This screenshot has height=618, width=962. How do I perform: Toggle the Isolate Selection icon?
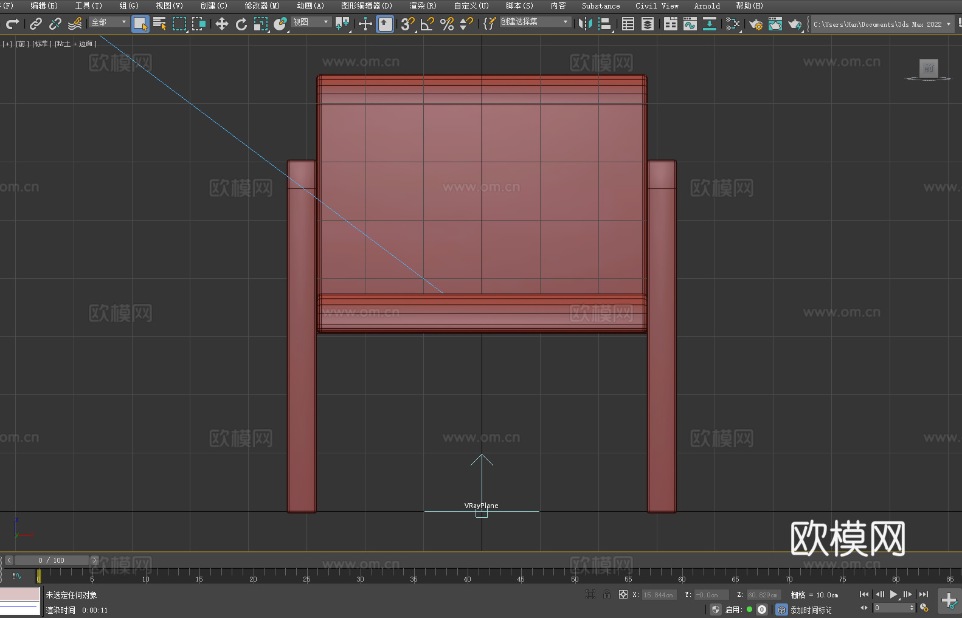point(590,594)
